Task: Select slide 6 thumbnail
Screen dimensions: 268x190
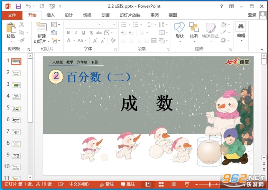Action: pos(16,120)
